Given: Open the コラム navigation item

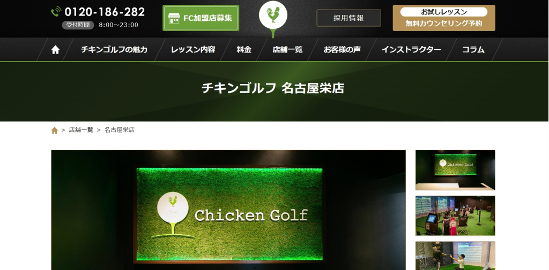Looking at the screenshot, I should (473, 50).
